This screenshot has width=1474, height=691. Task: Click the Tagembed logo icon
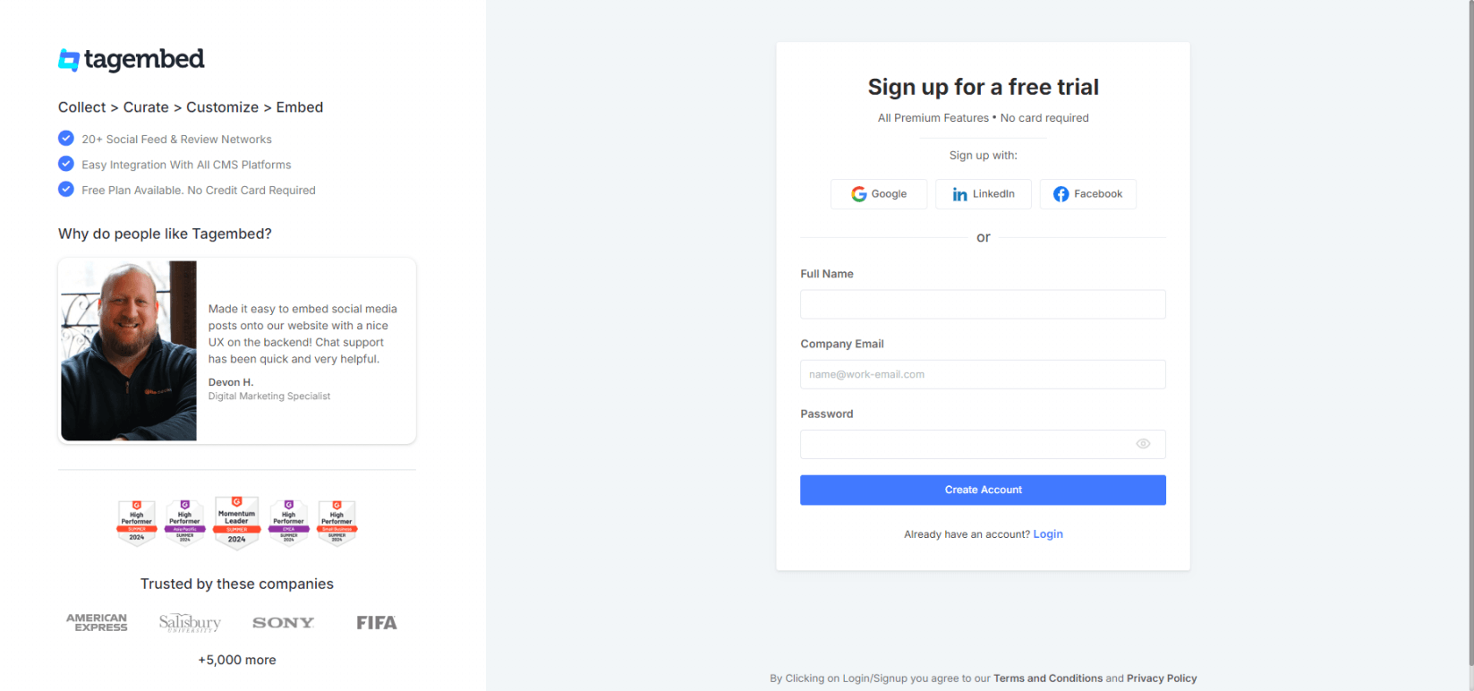pos(67,59)
